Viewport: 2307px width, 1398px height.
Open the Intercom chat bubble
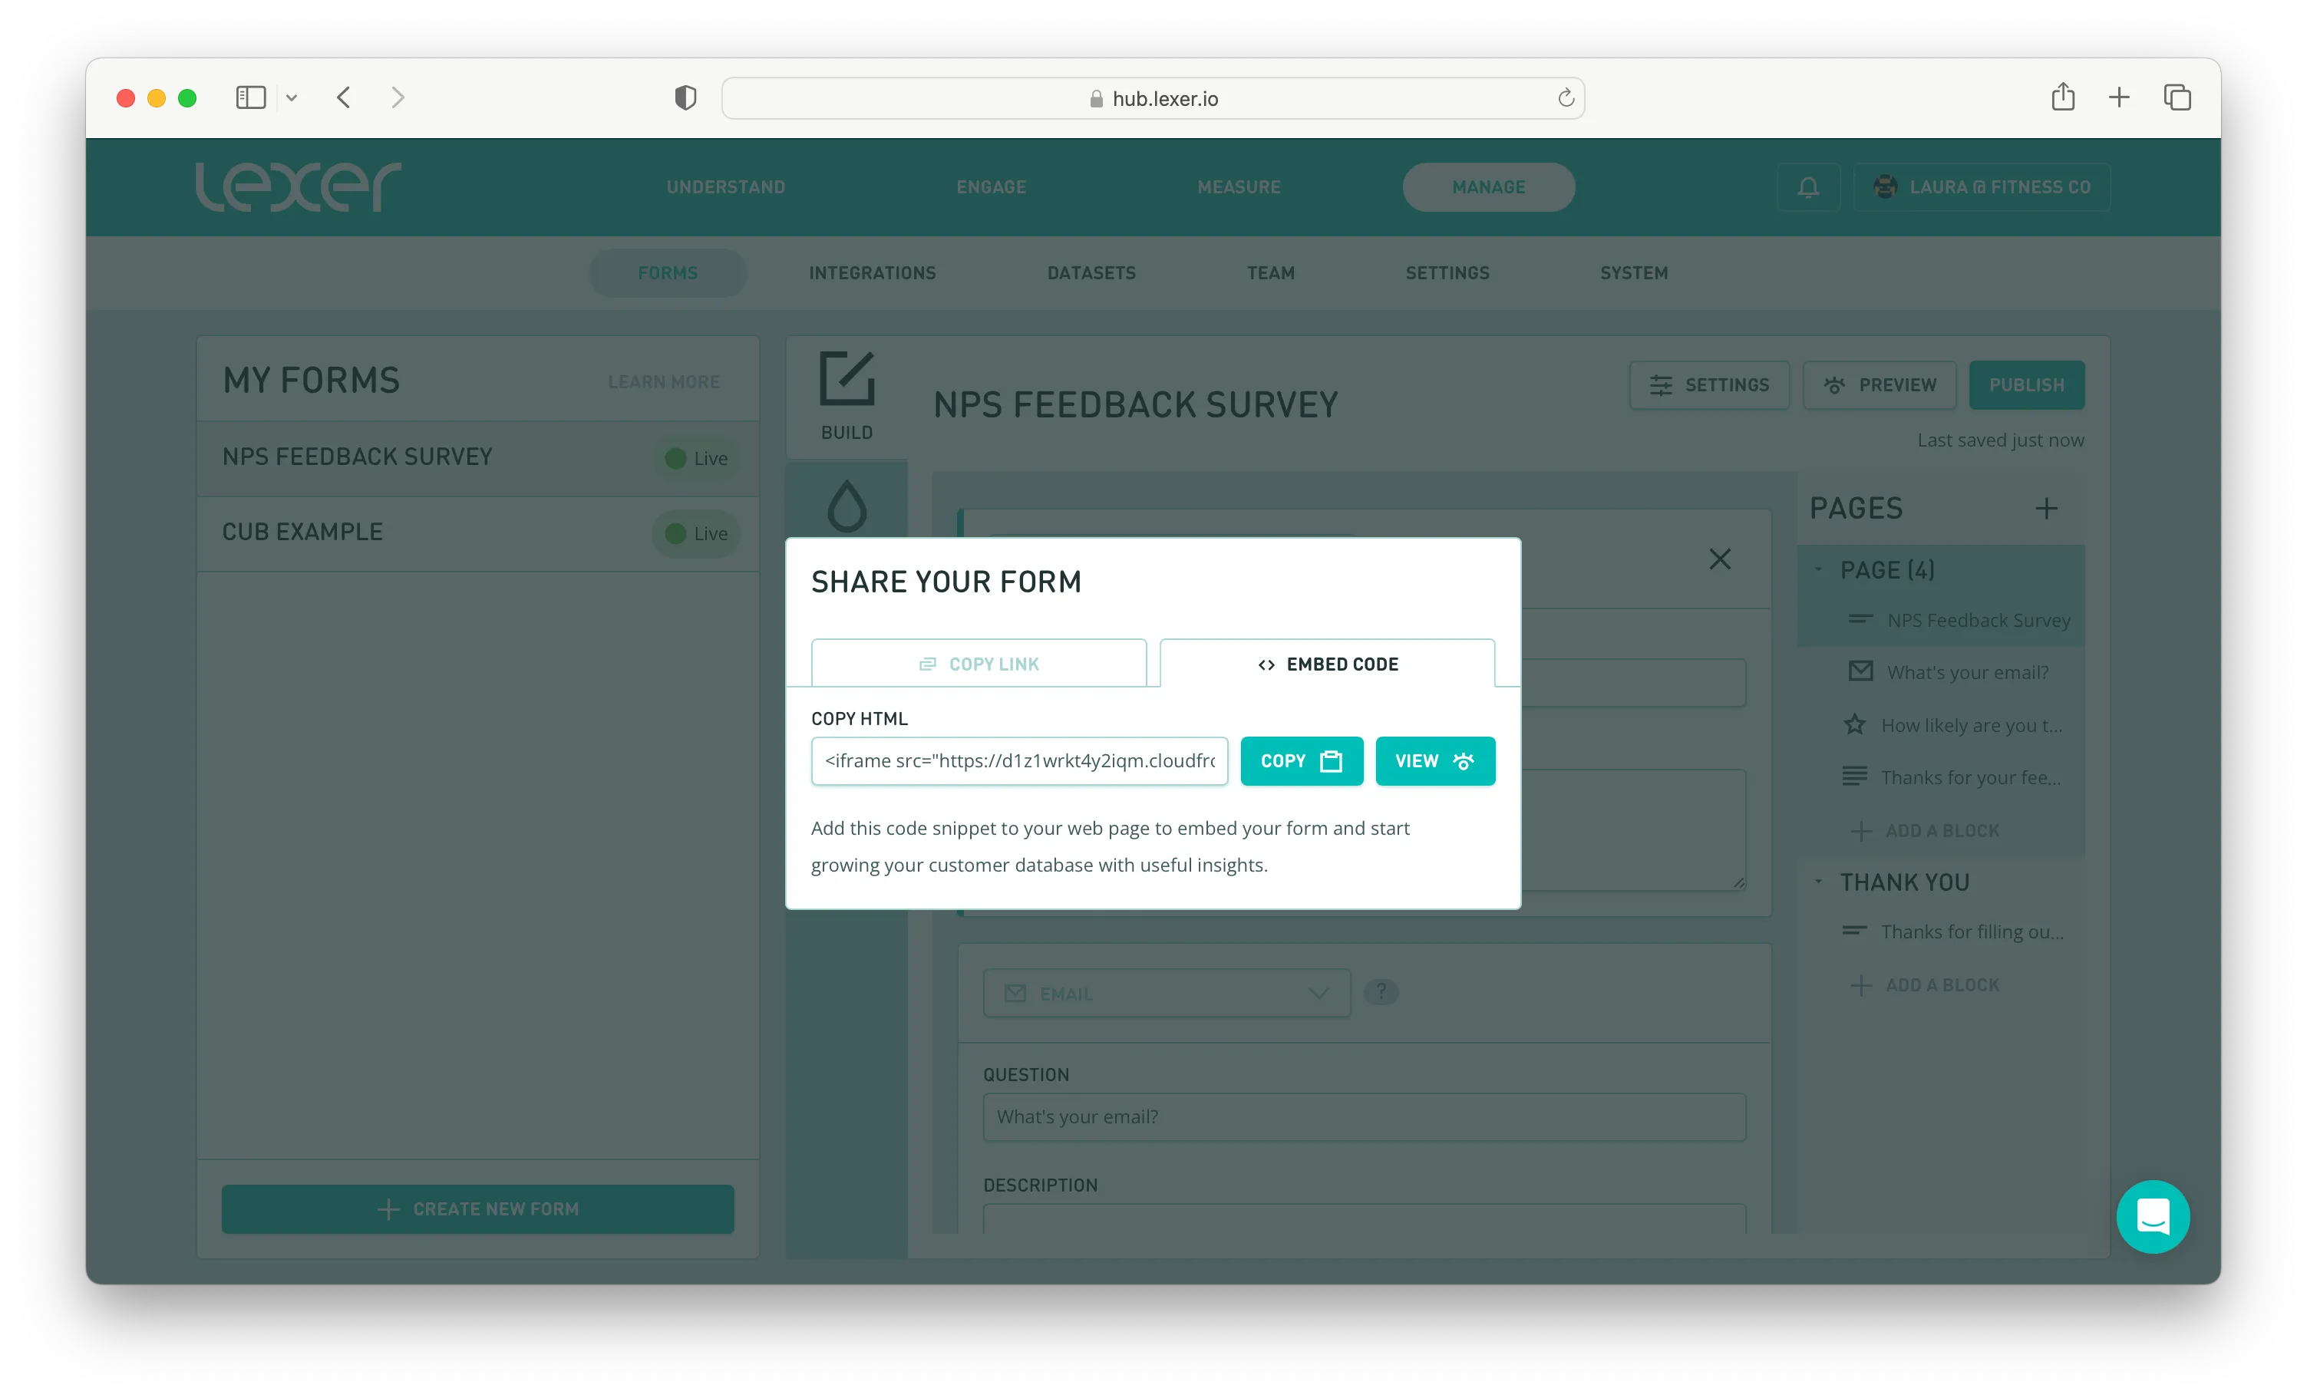coord(2151,1216)
